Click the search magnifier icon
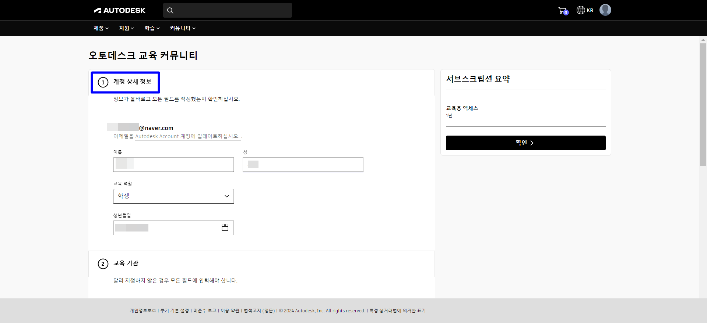The height and width of the screenshot is (323, 707). (170, 10)
